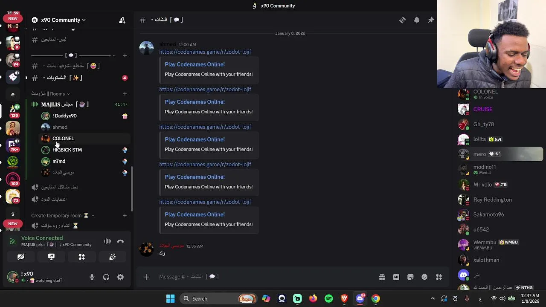Open the GIF picker

click(x=396, y=277)
